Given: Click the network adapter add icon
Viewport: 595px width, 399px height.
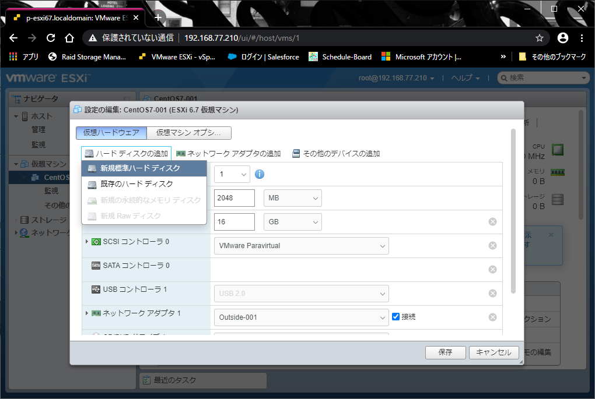Looking at the screenshot, I should click(x=181, y=153).
